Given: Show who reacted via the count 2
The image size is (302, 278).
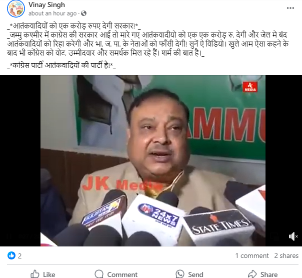Looking at the screenshot, I should pos(19,256).
